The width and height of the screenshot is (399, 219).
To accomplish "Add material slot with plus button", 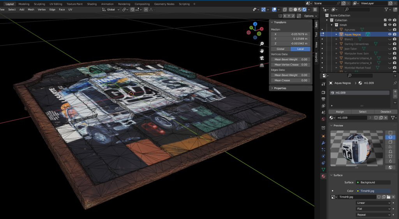I will [395, 92].
